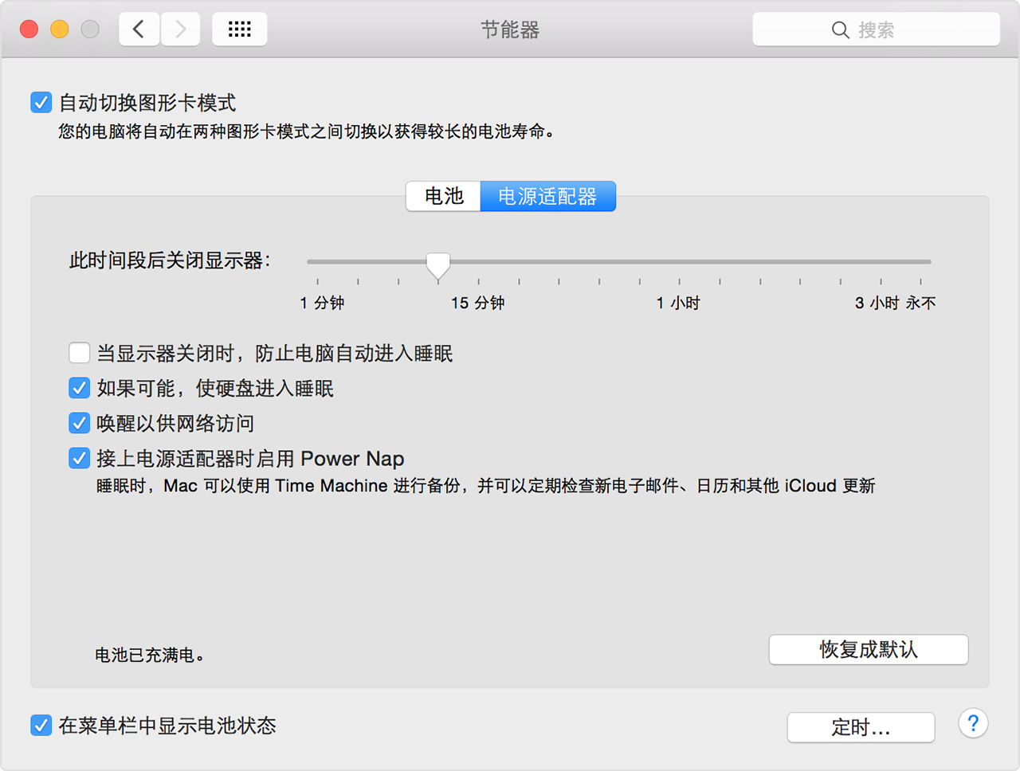This screenshot has width=1020, height=771.
Task: Click the back arrow in the toolbar
Action: (139, 29)
